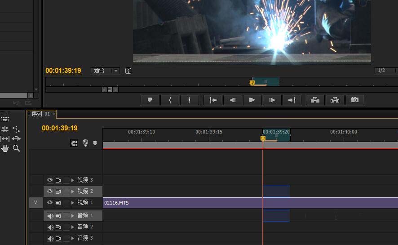This screenshot has width=398, height=245.
Task: Go to Out point
Action: click(x=292, y=100)
